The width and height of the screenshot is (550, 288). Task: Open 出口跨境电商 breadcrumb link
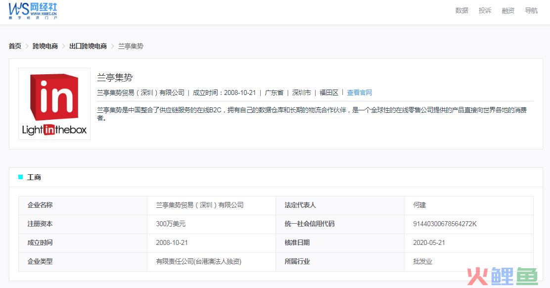(88, 46)
